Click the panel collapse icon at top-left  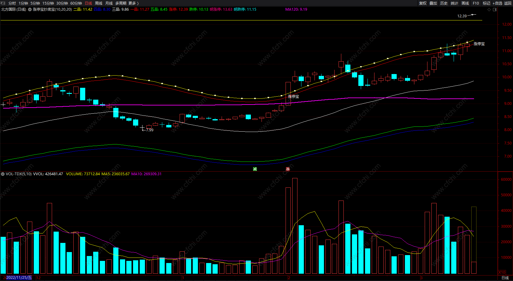point(3,3)
